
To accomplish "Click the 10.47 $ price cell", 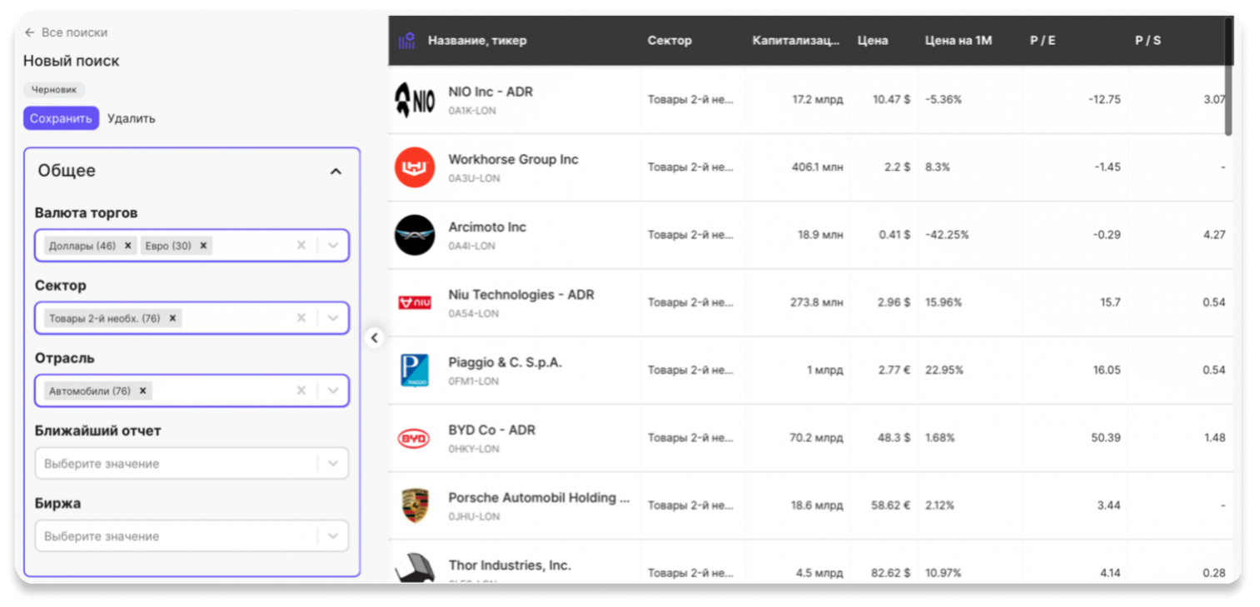I will click(891, 100).
